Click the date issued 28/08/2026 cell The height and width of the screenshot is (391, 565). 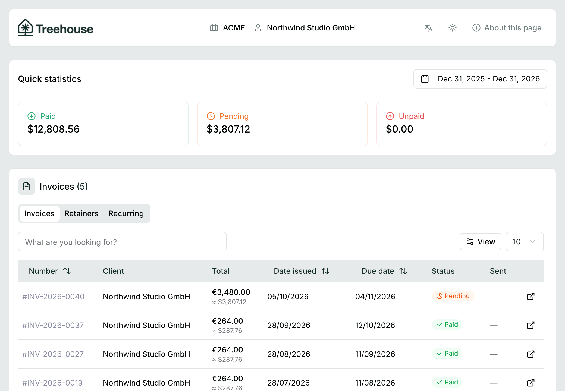[289, 354]
